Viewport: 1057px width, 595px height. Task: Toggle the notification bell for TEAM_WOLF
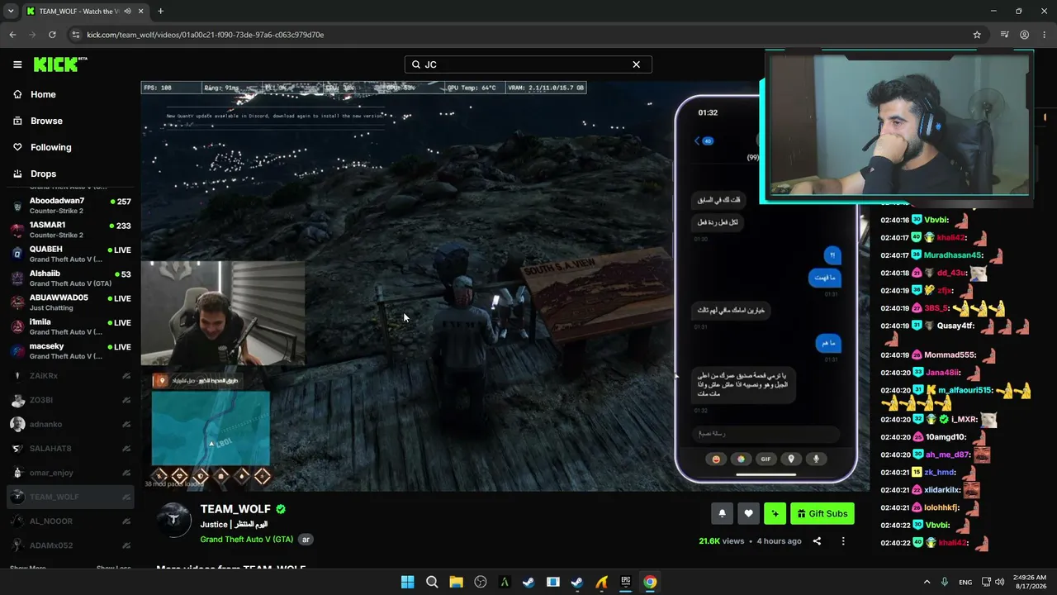(x=722, y=513)
